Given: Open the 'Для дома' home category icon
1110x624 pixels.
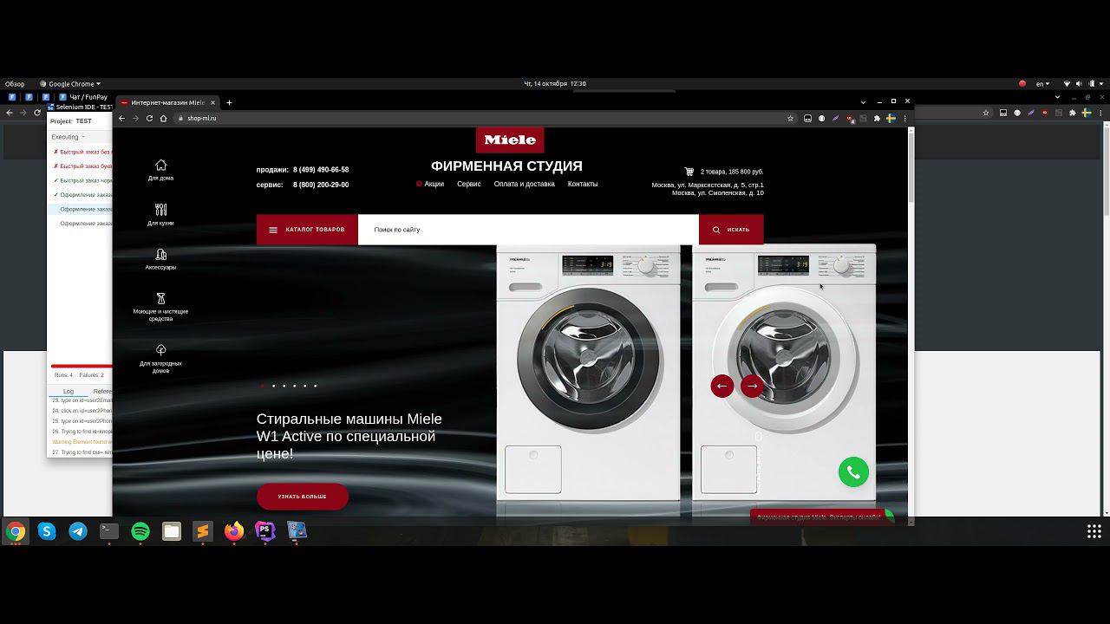Looking at the screenshot, I should coord(160,166).
